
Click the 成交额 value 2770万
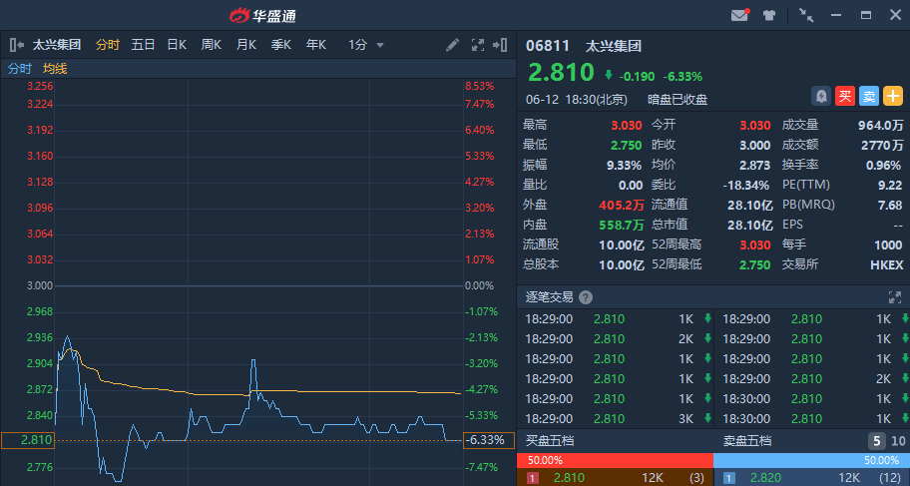pyautogui.click(x=883, y=145)
